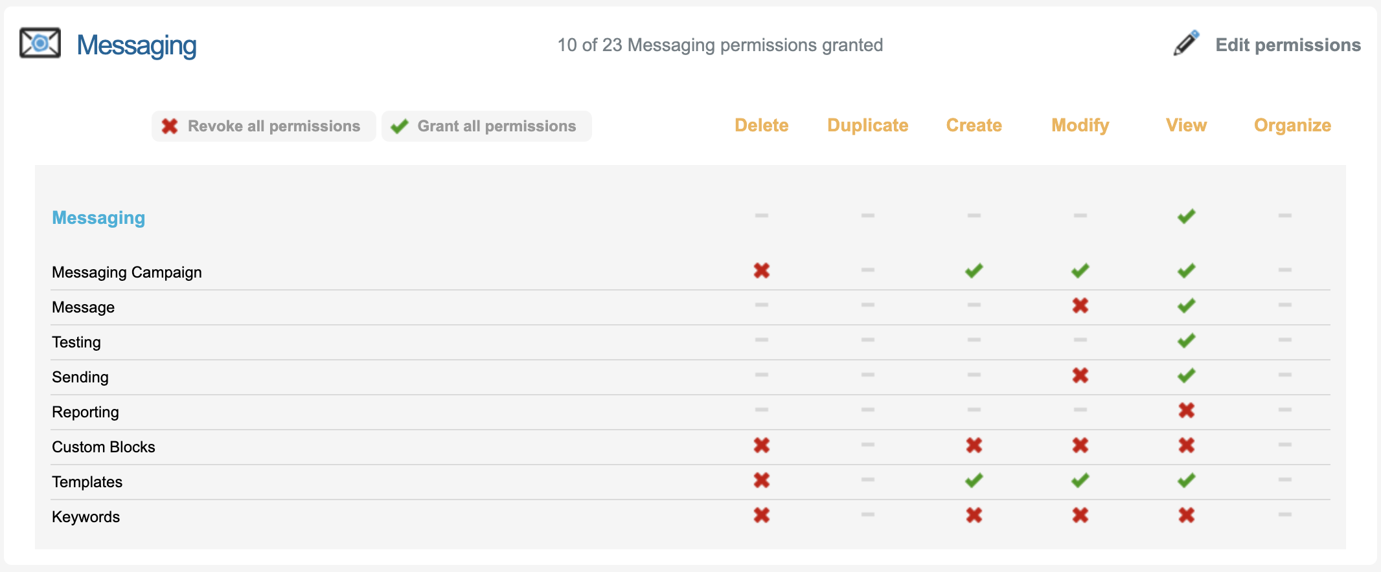1381x572 pixels.
Task: Select the Organize column header
Action: [1292, 126]
